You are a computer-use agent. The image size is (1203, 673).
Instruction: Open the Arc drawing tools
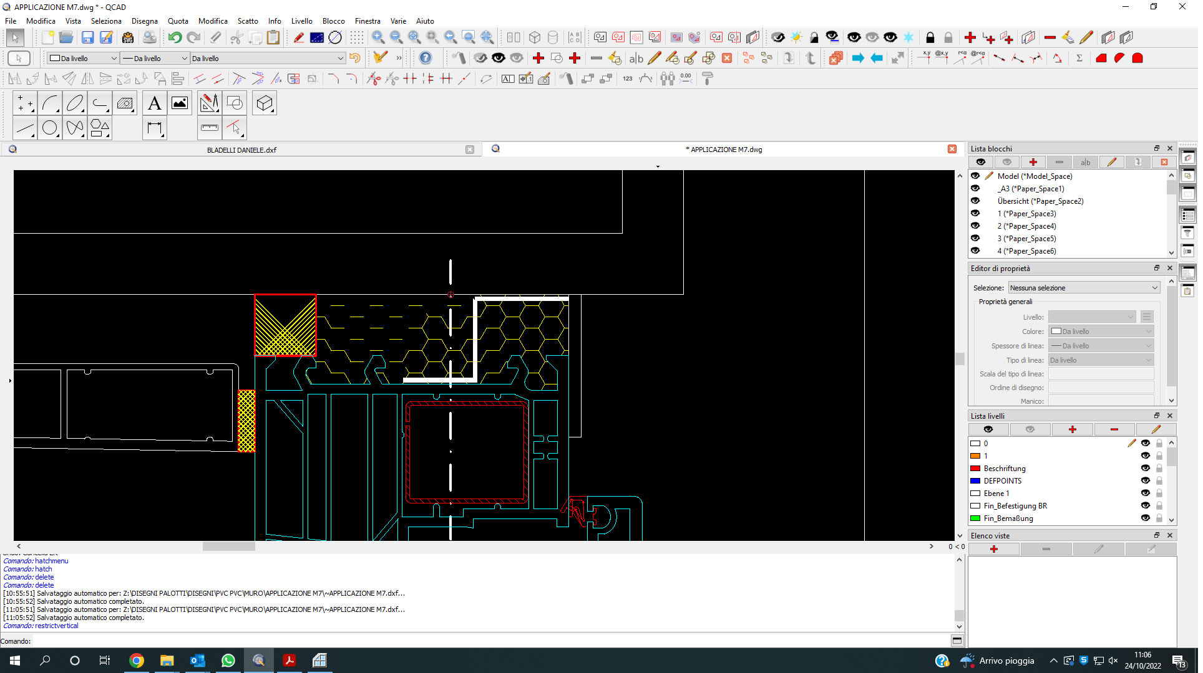(50, 103)
